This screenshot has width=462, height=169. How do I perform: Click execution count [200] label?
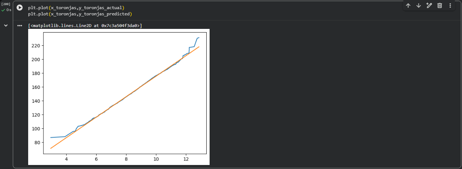[x=6, y=4]
